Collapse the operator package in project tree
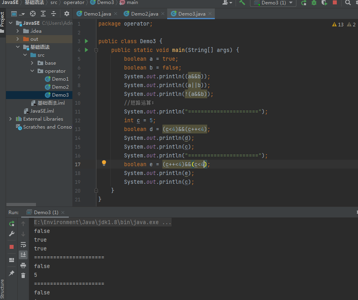The image size is (358, 300). coord(32,71)
